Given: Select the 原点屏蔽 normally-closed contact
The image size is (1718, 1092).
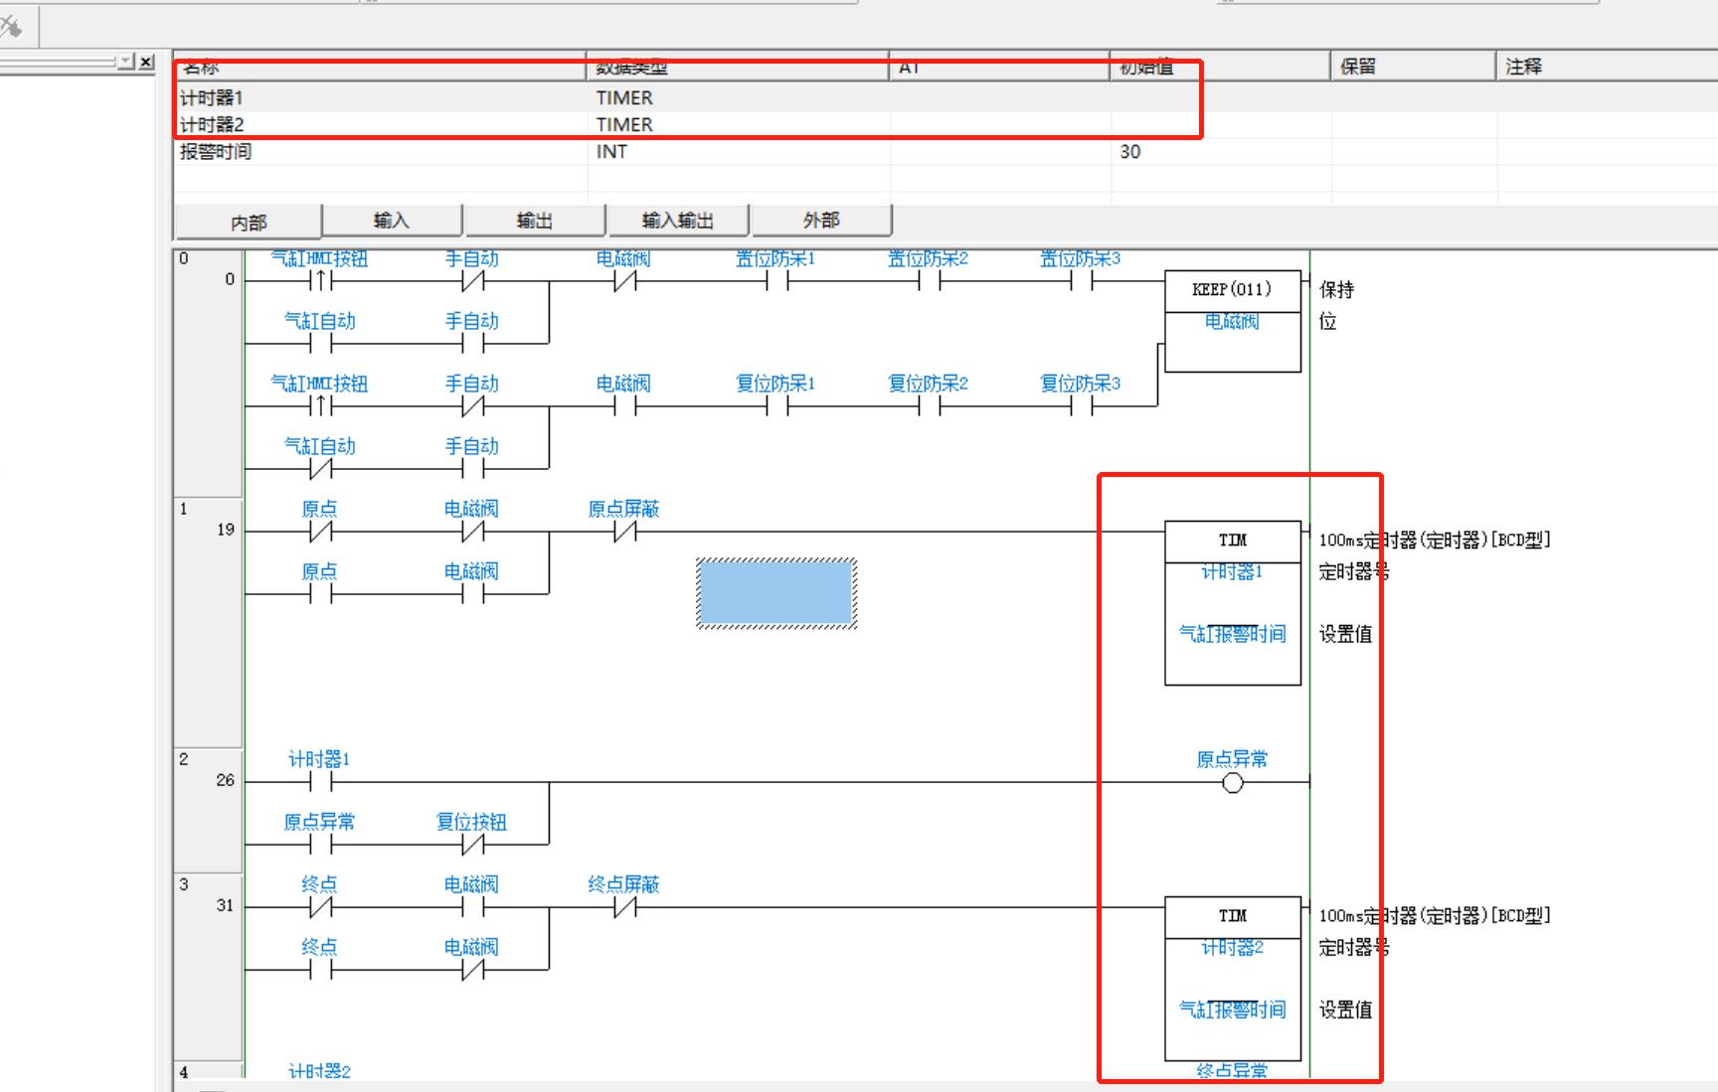Looking at the screenshot, I should (x=624, y=532).
